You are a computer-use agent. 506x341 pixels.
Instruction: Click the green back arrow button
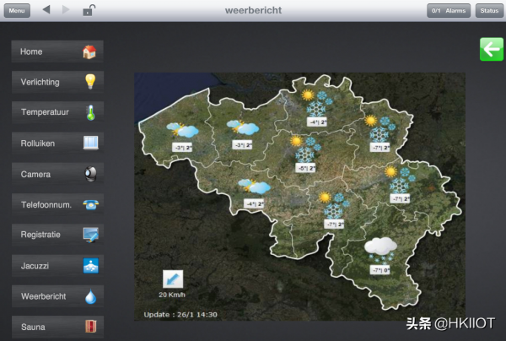coord(491,49)
